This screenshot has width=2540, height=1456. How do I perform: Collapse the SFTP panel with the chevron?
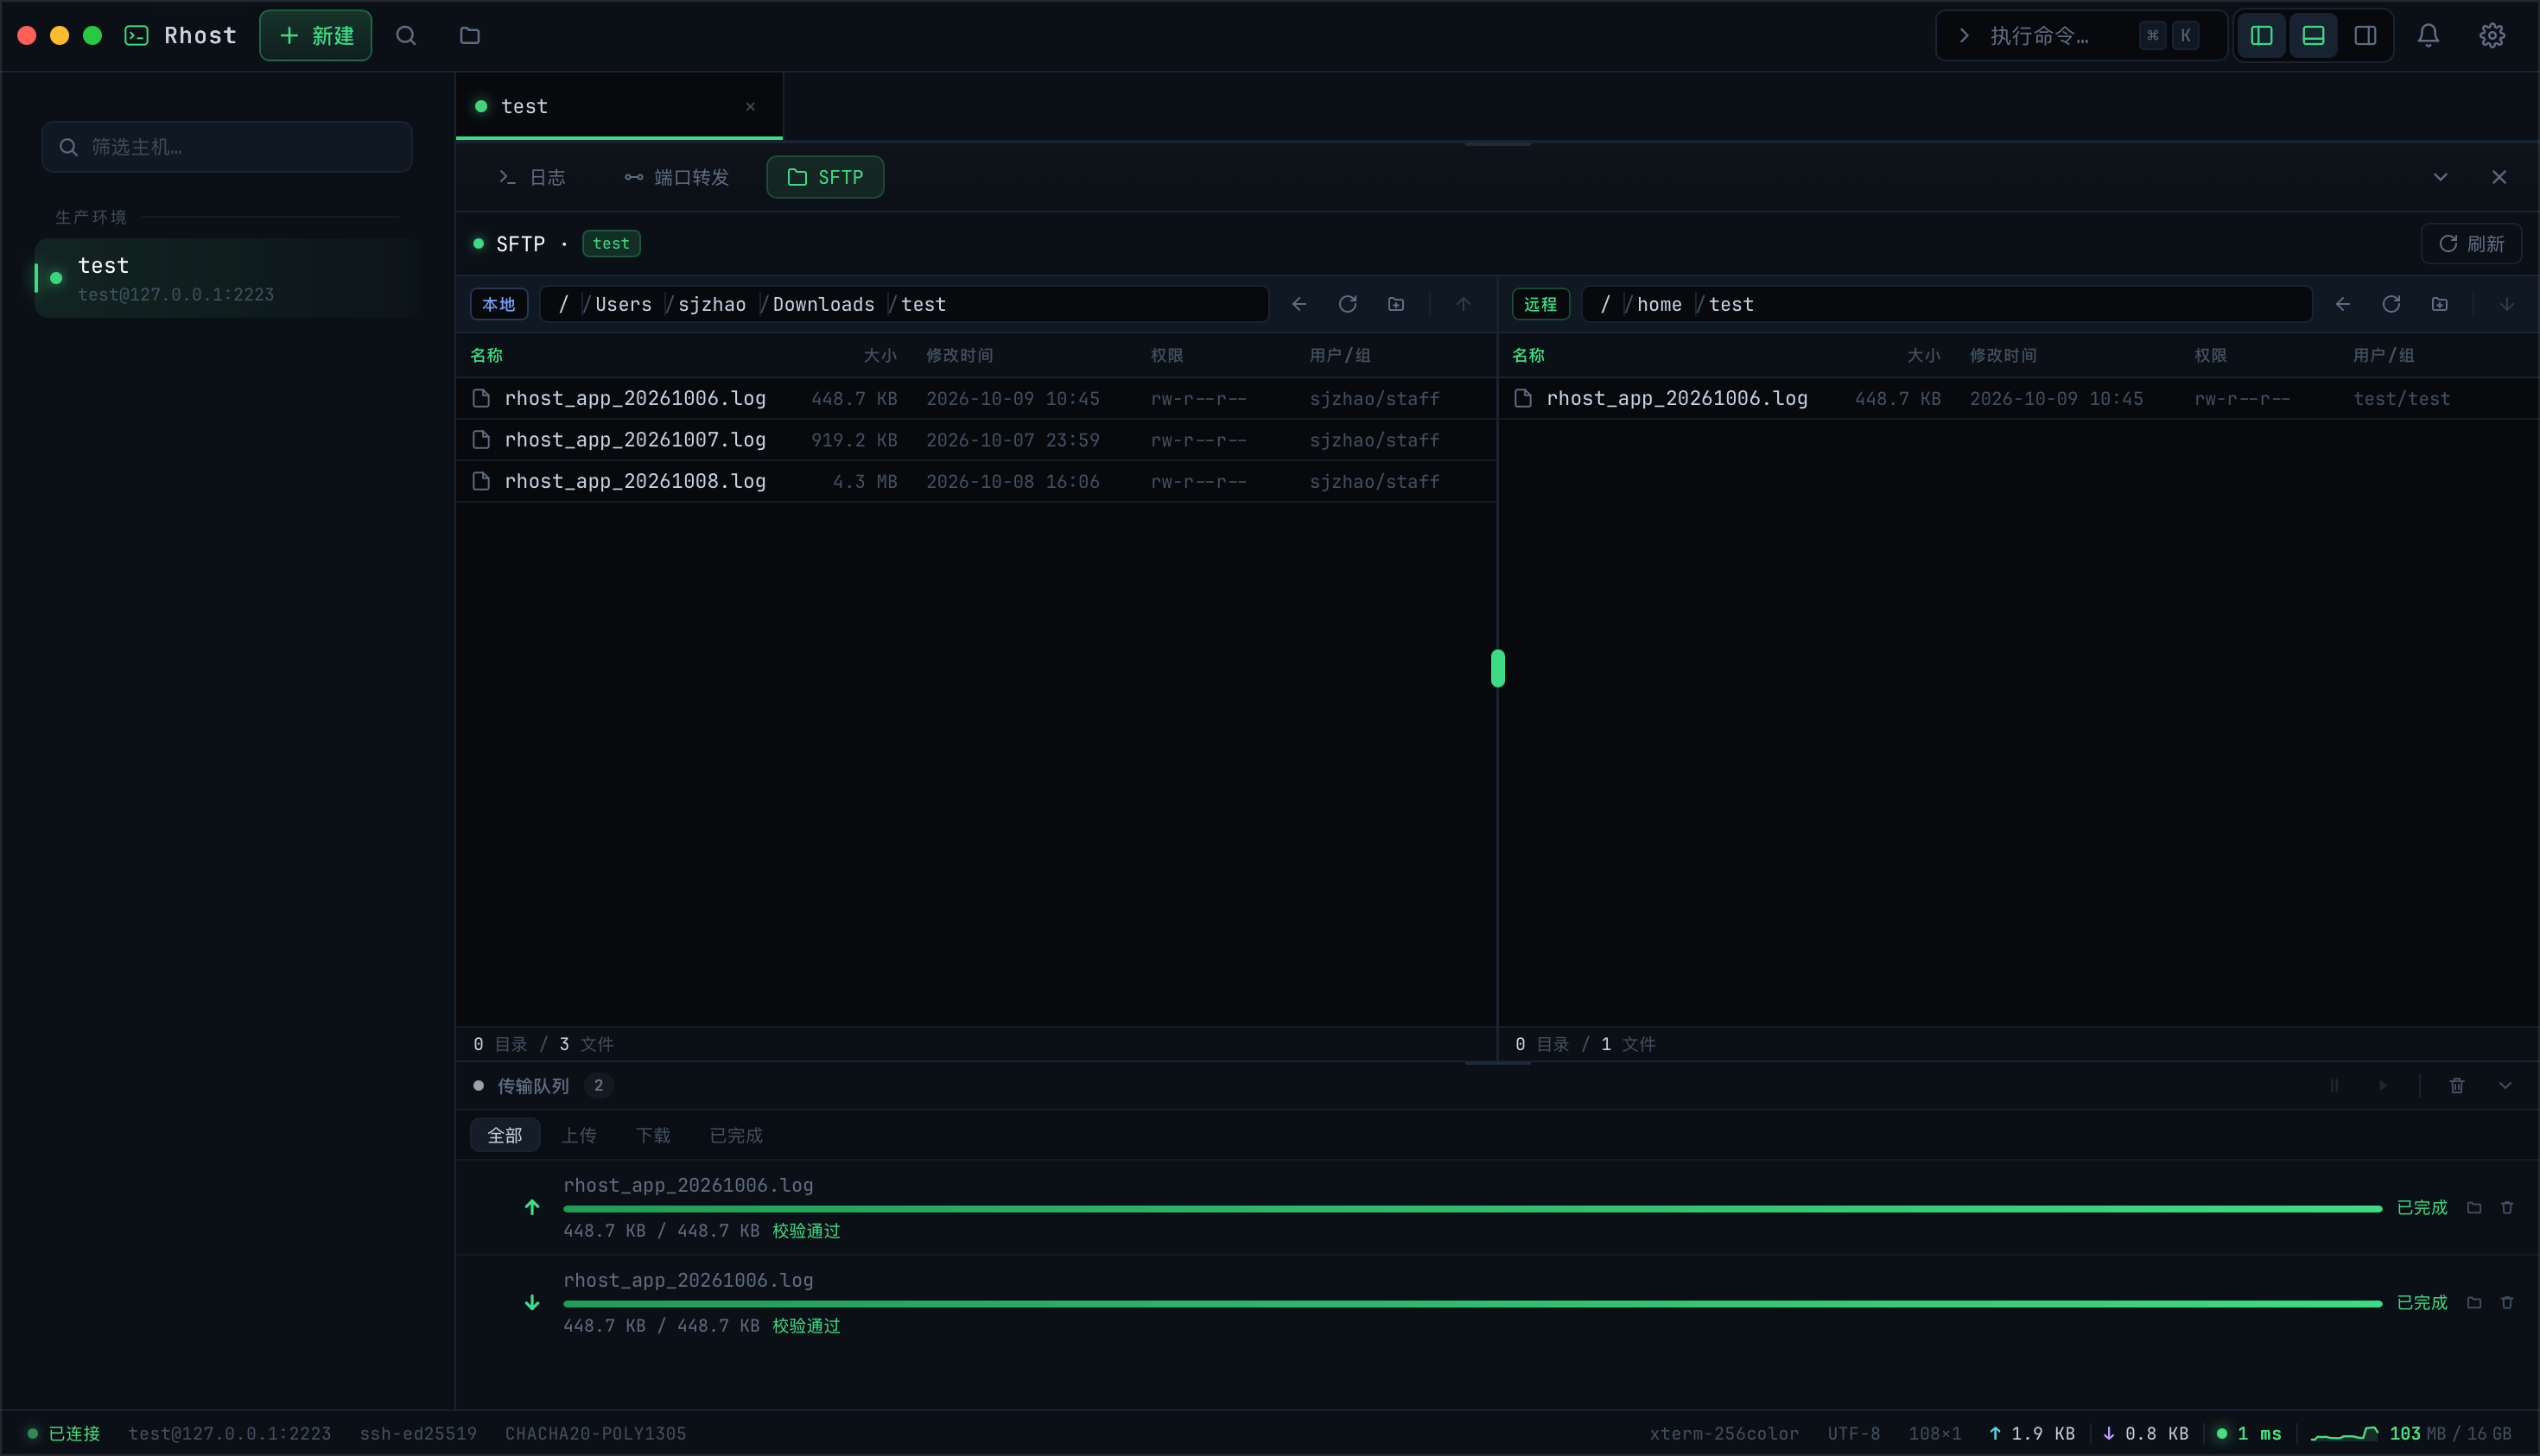click(x=2440, y=177)
